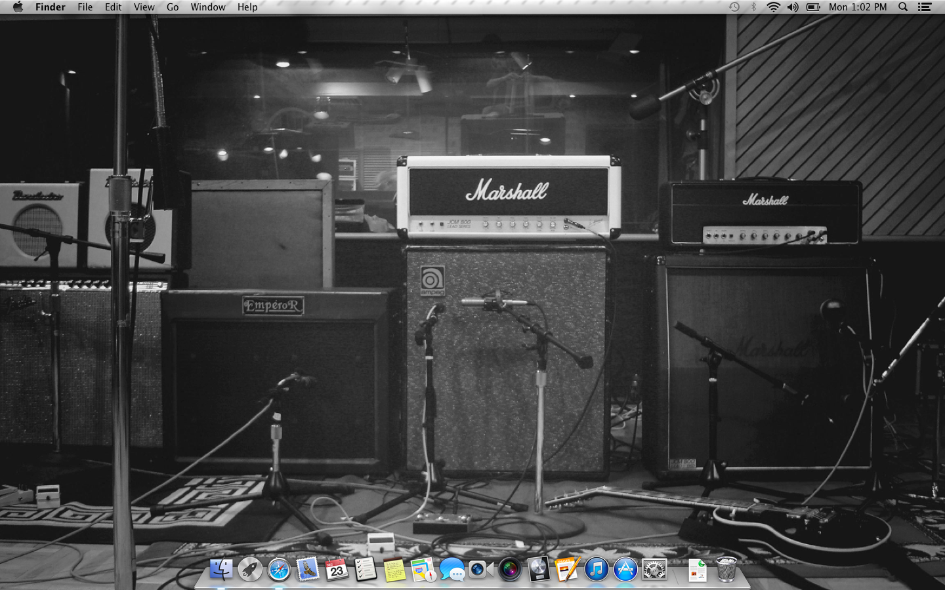The height and width of the screenshot is (590, 945).
Task: Launch the App Store icon
Action: tap(625, 569)
